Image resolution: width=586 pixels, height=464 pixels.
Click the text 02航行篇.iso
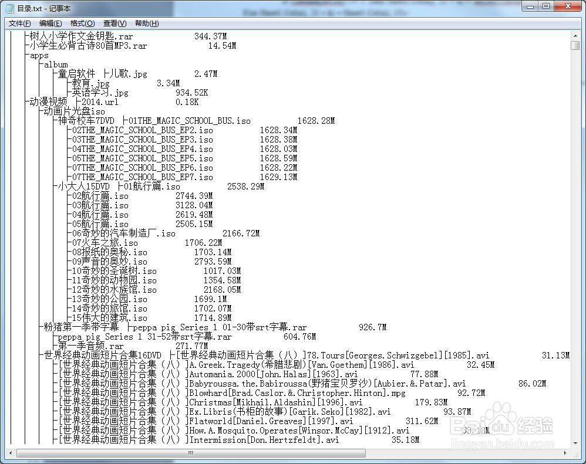(x=100, y=195)
